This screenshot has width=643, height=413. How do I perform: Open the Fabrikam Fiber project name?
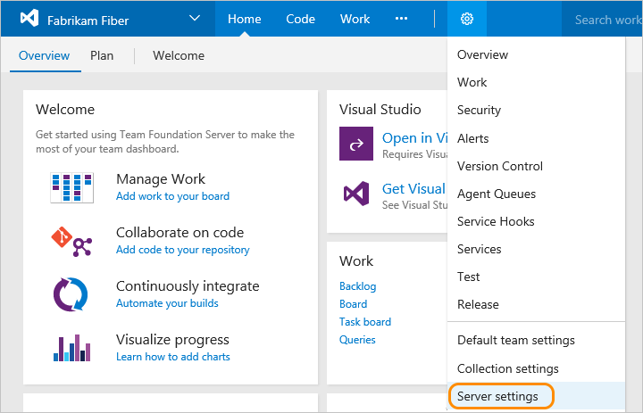coord(88,21)
